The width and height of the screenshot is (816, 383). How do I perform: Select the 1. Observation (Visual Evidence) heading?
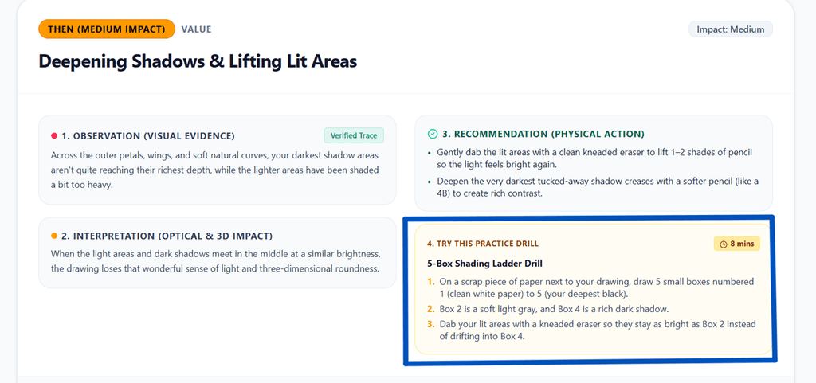point(148,136)
